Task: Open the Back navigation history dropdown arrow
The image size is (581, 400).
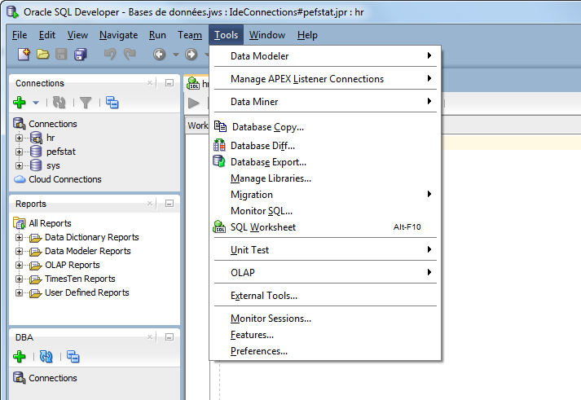Action: click(x=176, y=55)
